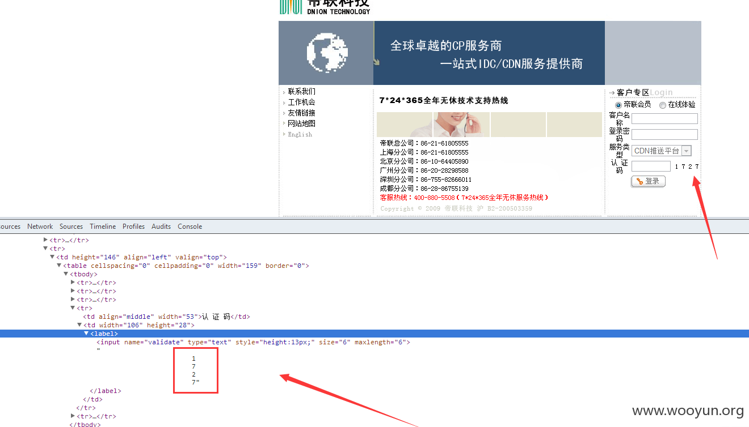Open the 网站地图 link
This screenshot has height=427, width=749.
pos(301,124)
